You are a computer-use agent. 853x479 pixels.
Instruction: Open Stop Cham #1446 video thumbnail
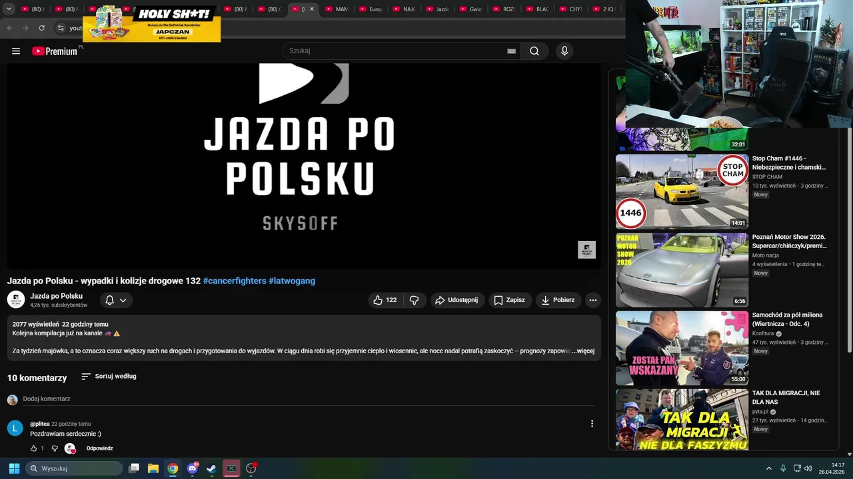(x=682, y=192)
